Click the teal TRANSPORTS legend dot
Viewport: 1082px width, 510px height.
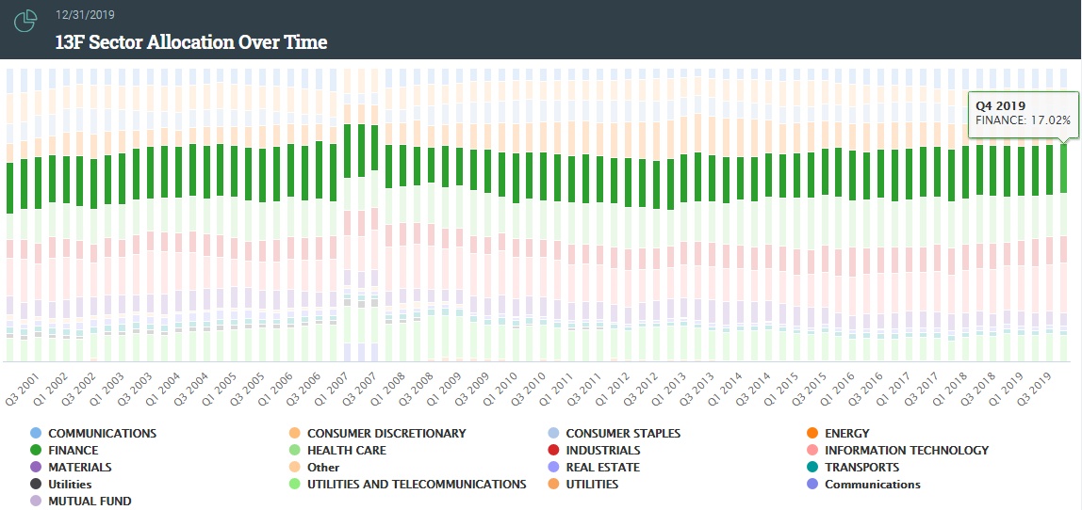click(812, 468)
